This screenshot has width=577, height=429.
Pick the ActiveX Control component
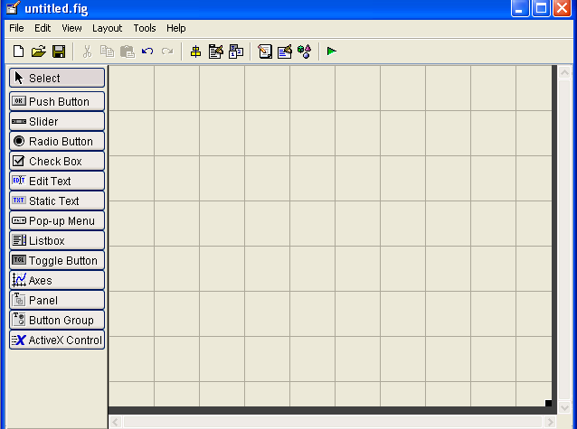57,340
